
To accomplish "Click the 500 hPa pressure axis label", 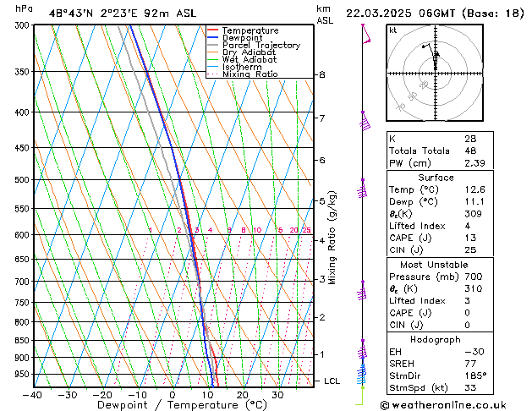I will click(x=23, y=180).
